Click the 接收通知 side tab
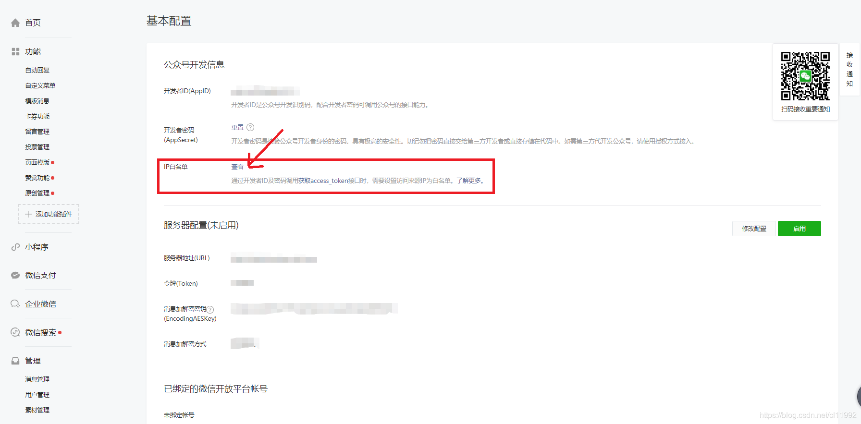 849,70
